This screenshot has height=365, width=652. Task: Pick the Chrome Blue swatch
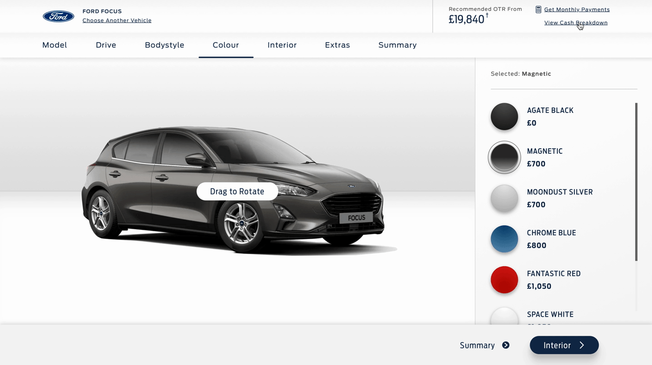coord(504,239)
